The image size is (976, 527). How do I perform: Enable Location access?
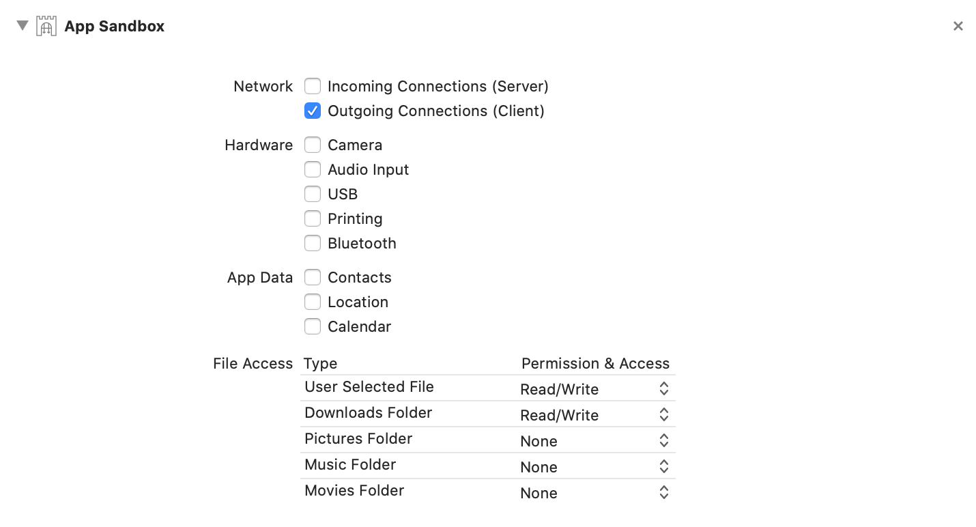coord(313,302)
